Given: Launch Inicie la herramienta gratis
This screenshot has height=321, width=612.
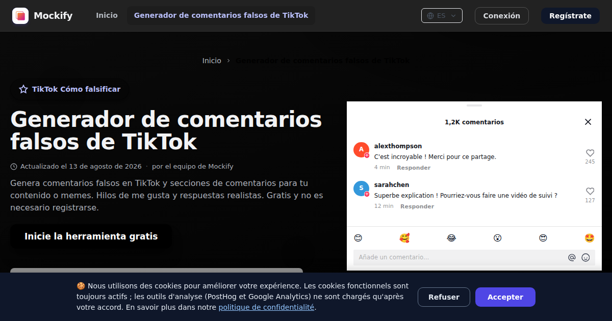Looking at the screenshot, I should (x=91, y=236).
